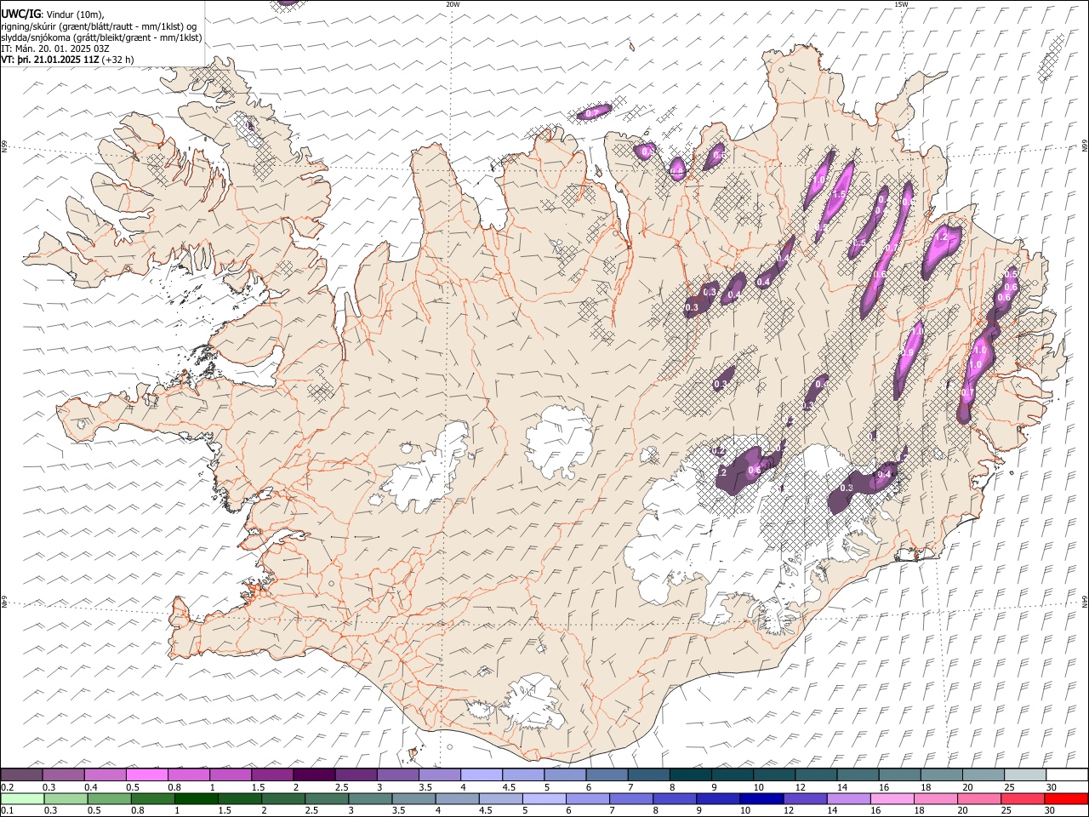Select the 0.8 swatch in the upper purple legend
1089x817 pixels.
coord(189,775)
